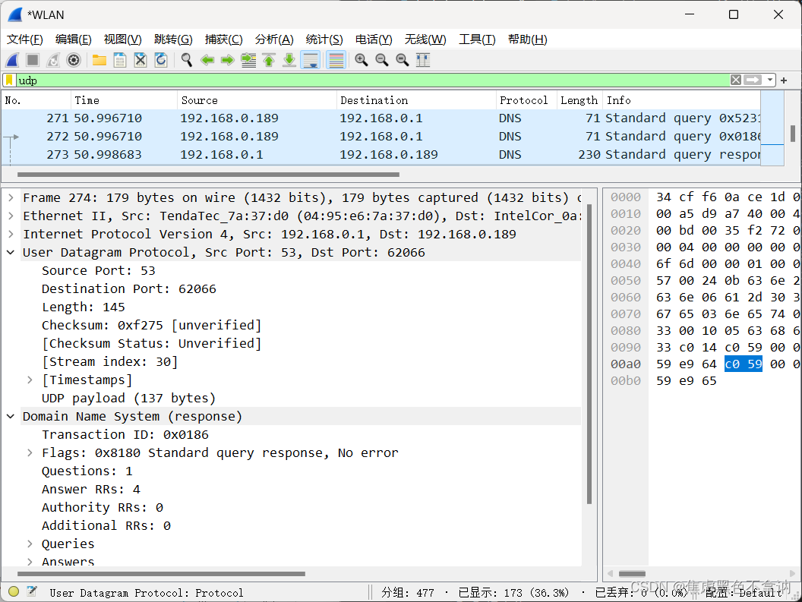Start a new capture with the shark fin icon
The height and width of the screenshot is (602, 802).
(x=11, y=60)
